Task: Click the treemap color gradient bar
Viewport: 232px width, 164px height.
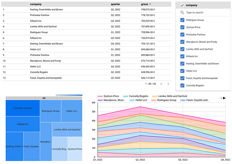Action: coord(69,95)
